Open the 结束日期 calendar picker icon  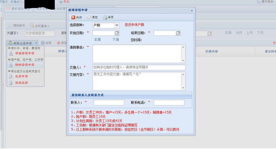coord(178,33)
